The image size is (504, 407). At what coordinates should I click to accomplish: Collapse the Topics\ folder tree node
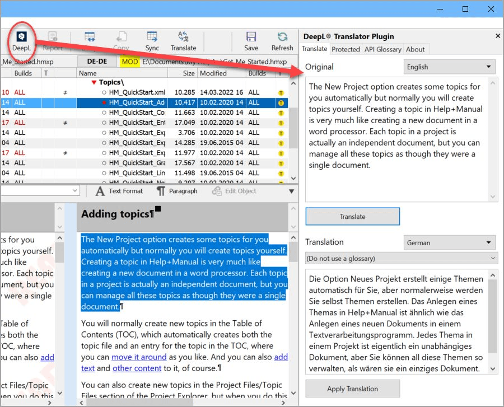(x=94, y=82)
